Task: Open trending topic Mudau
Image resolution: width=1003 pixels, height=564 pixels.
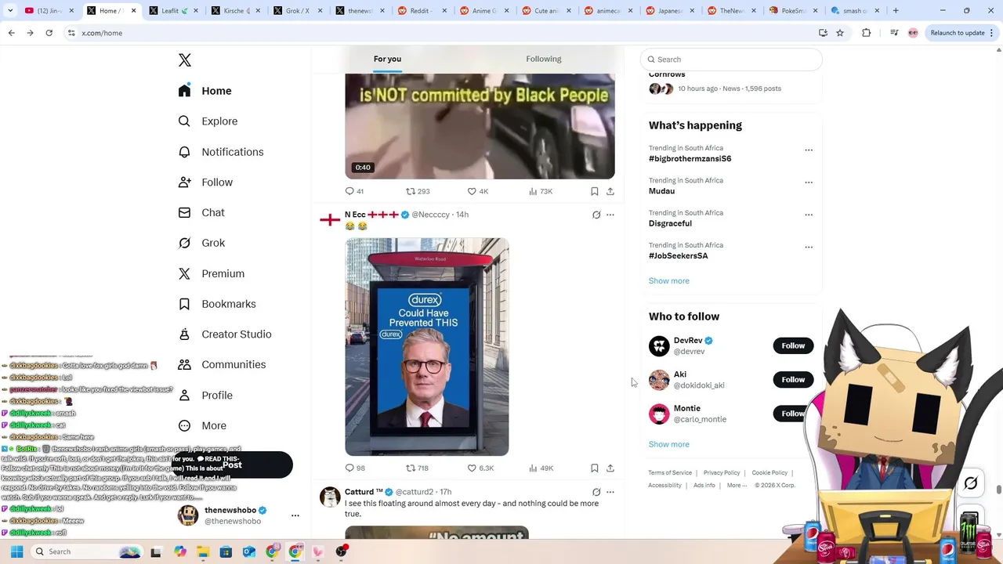Action: [661, 191]
